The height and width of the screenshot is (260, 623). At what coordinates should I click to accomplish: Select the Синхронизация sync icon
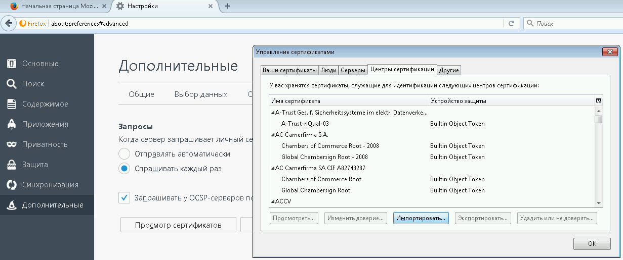tap(11, 185)
